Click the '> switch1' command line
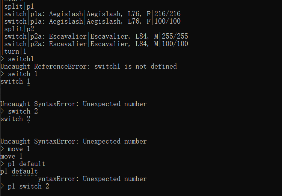This screenshot has height=196, width=282. coord(17,59)
